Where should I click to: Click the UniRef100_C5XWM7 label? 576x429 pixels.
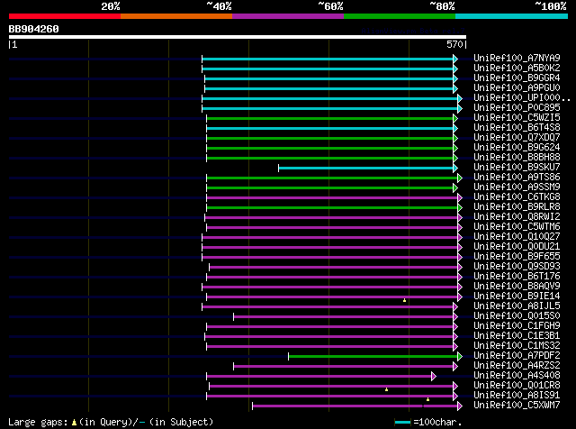click(x=517, y=406)
